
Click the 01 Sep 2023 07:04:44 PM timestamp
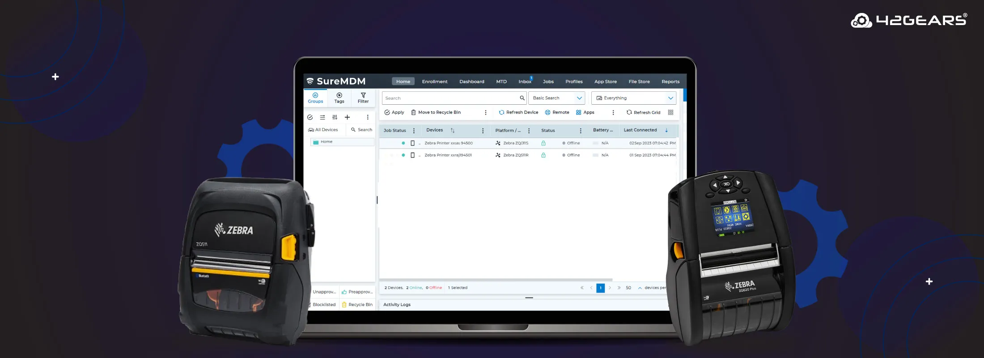pyautogui.click(x=653, y=155)
